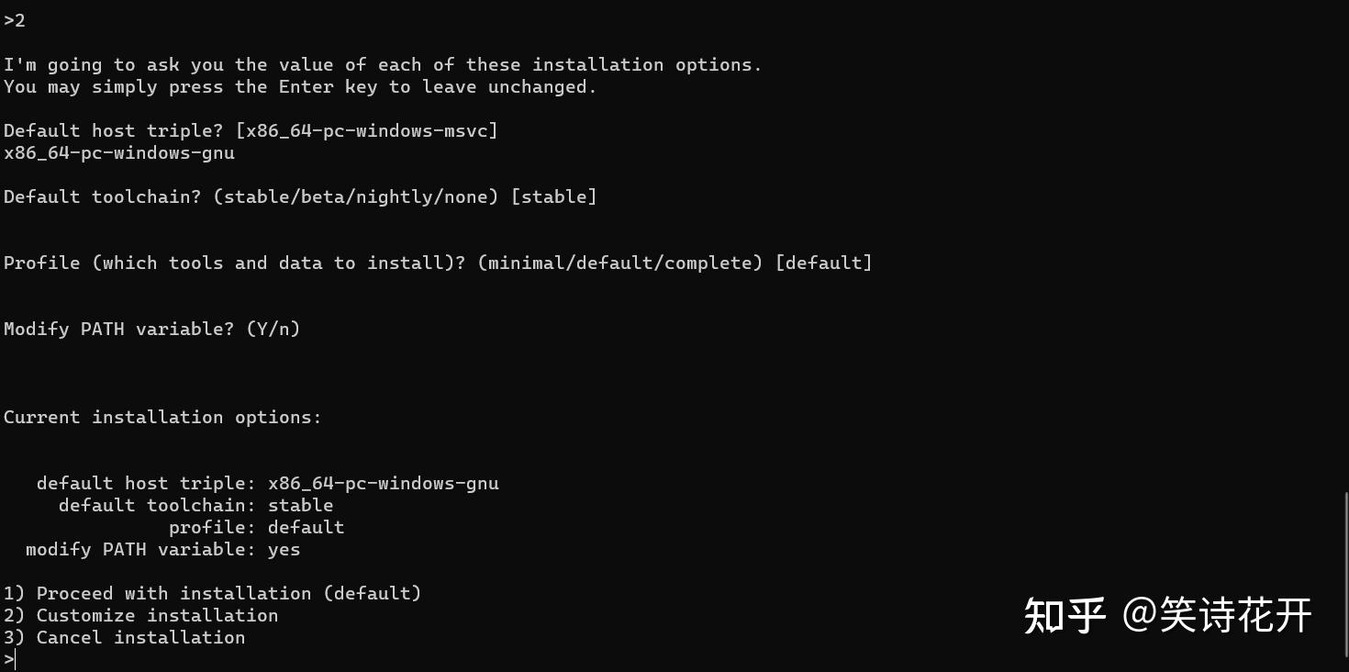Click the "Current installation options:" heading
The width and height of the screenshot is (1349, 672).
click(162, 417)
